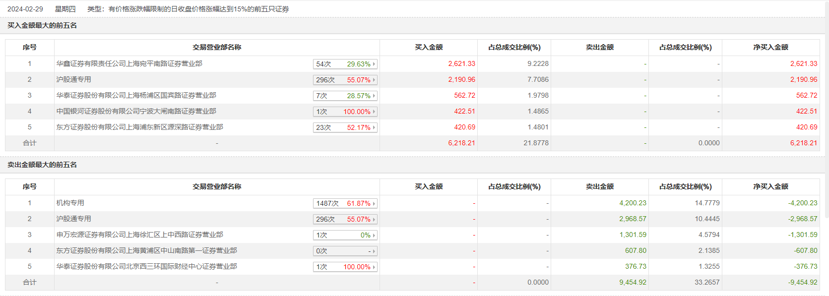Expand 1次 100.00% box for 华泰证券北京 row
Image resolution: width=829 pixels, height=296 pixels.
345,267
